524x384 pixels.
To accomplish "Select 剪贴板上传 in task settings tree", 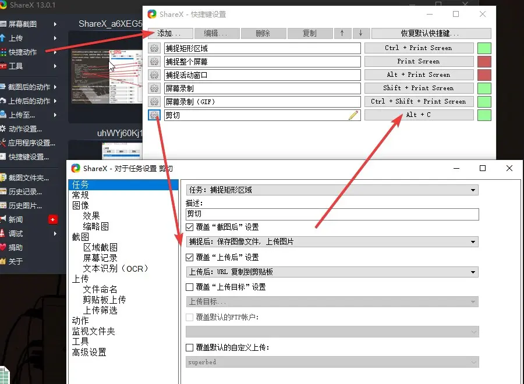I will click(x=105, y=300).
